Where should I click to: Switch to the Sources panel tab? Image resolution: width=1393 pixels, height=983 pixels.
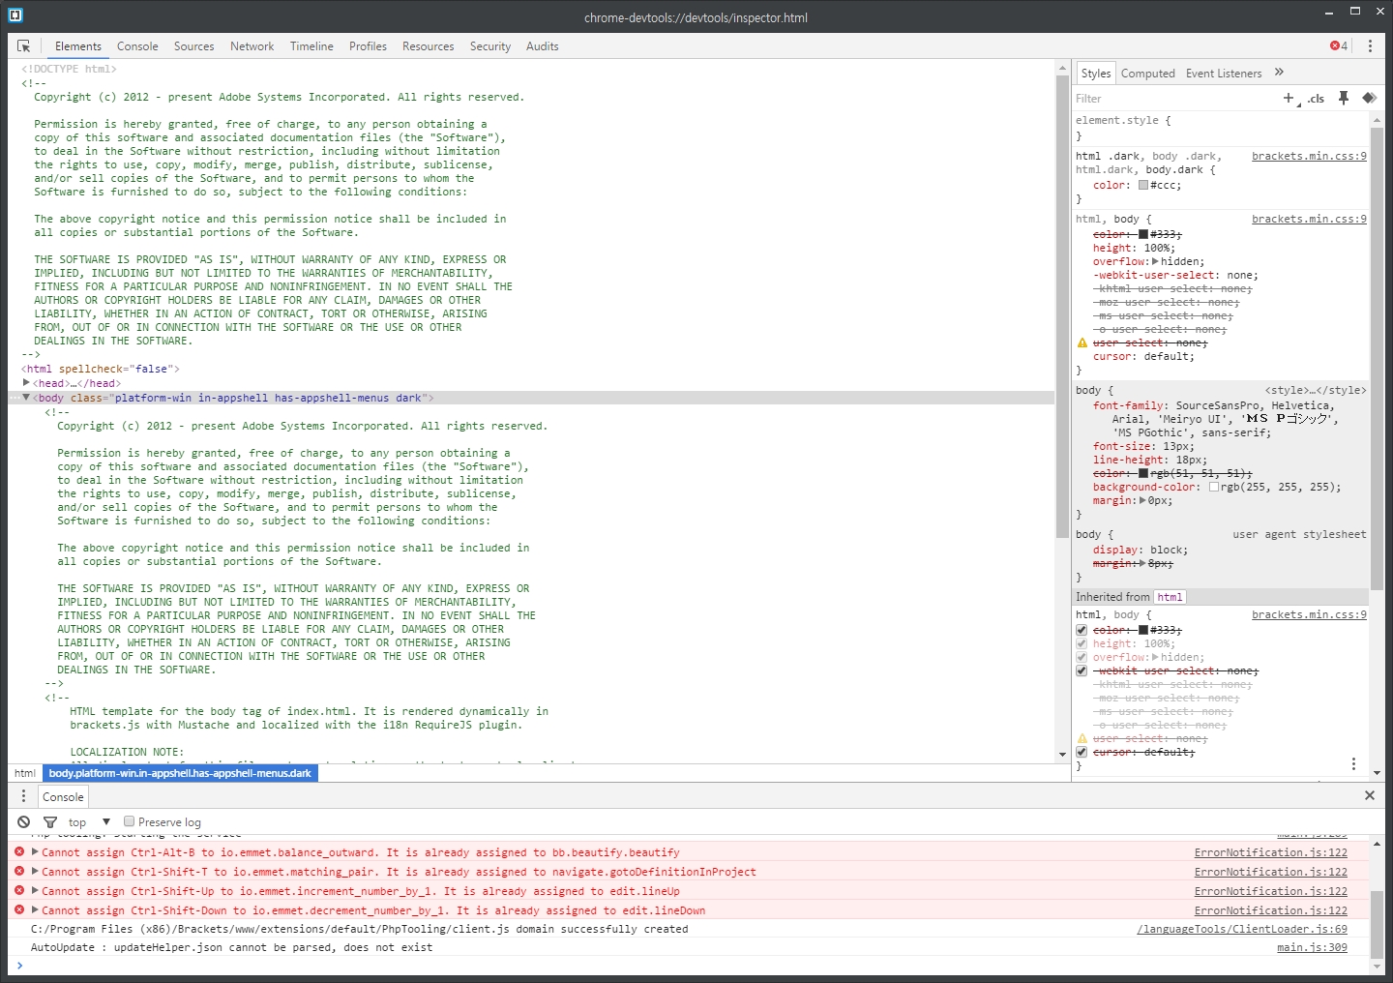193,46
